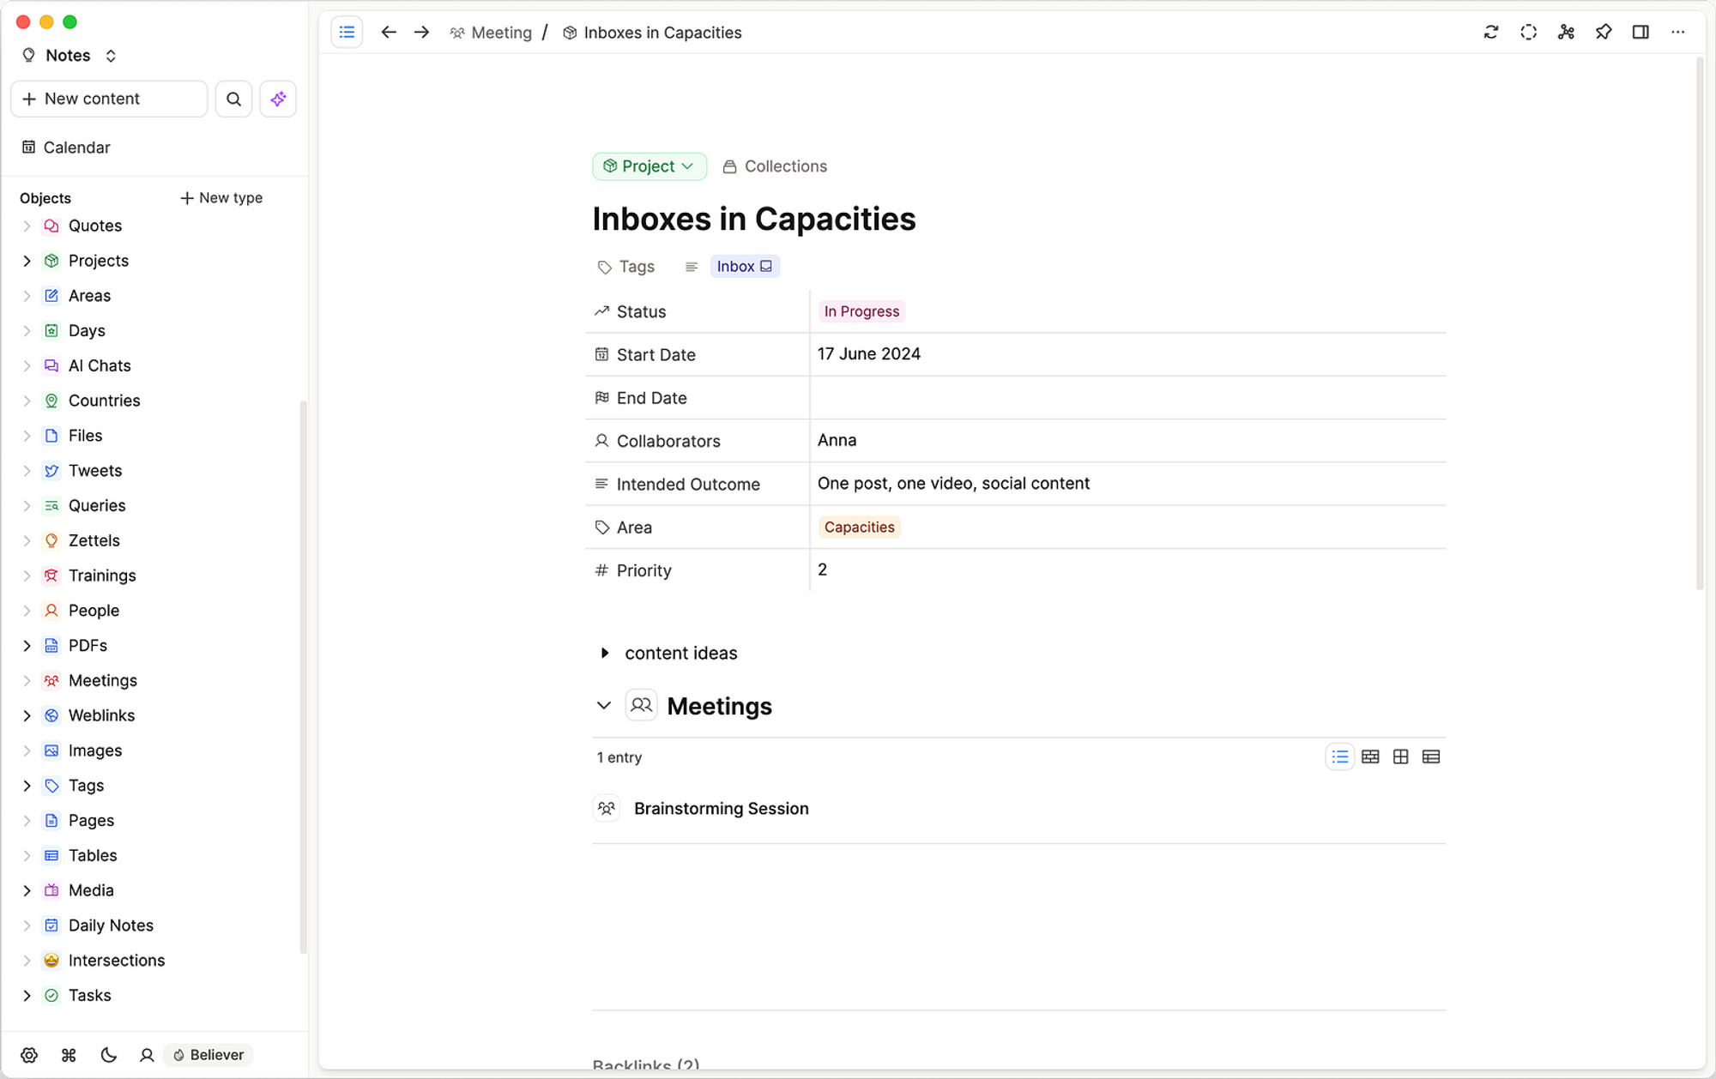Open settings gear in bottom bar

pyautogui.click(x=29, y=1055)
